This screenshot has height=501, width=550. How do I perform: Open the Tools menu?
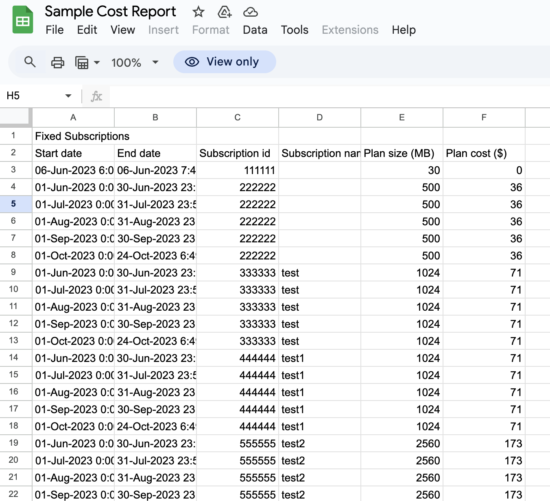pyautogui.click(x=295, y=30)
